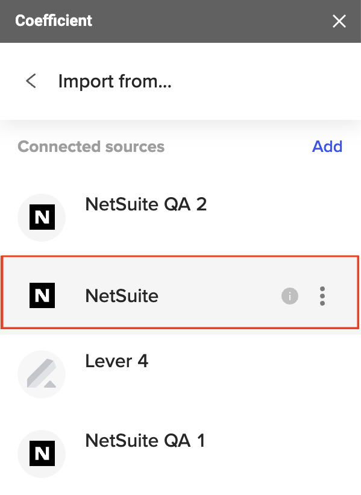
Task: Click the NetSuite QA 2 logo icon
Action: 42,217
